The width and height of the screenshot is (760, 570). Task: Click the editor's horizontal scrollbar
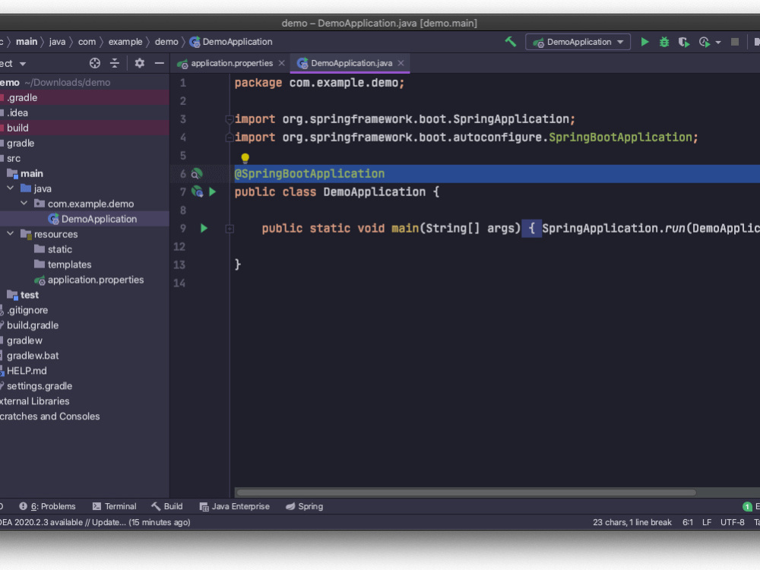(x=471, y=492)
